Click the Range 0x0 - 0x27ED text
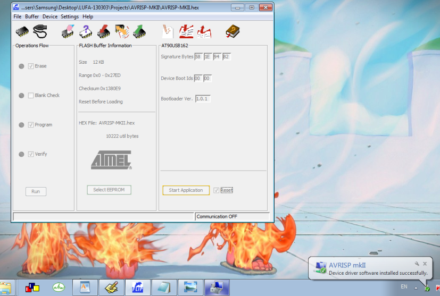This screenshot has width=440, height=296. (x=99, y=75)
